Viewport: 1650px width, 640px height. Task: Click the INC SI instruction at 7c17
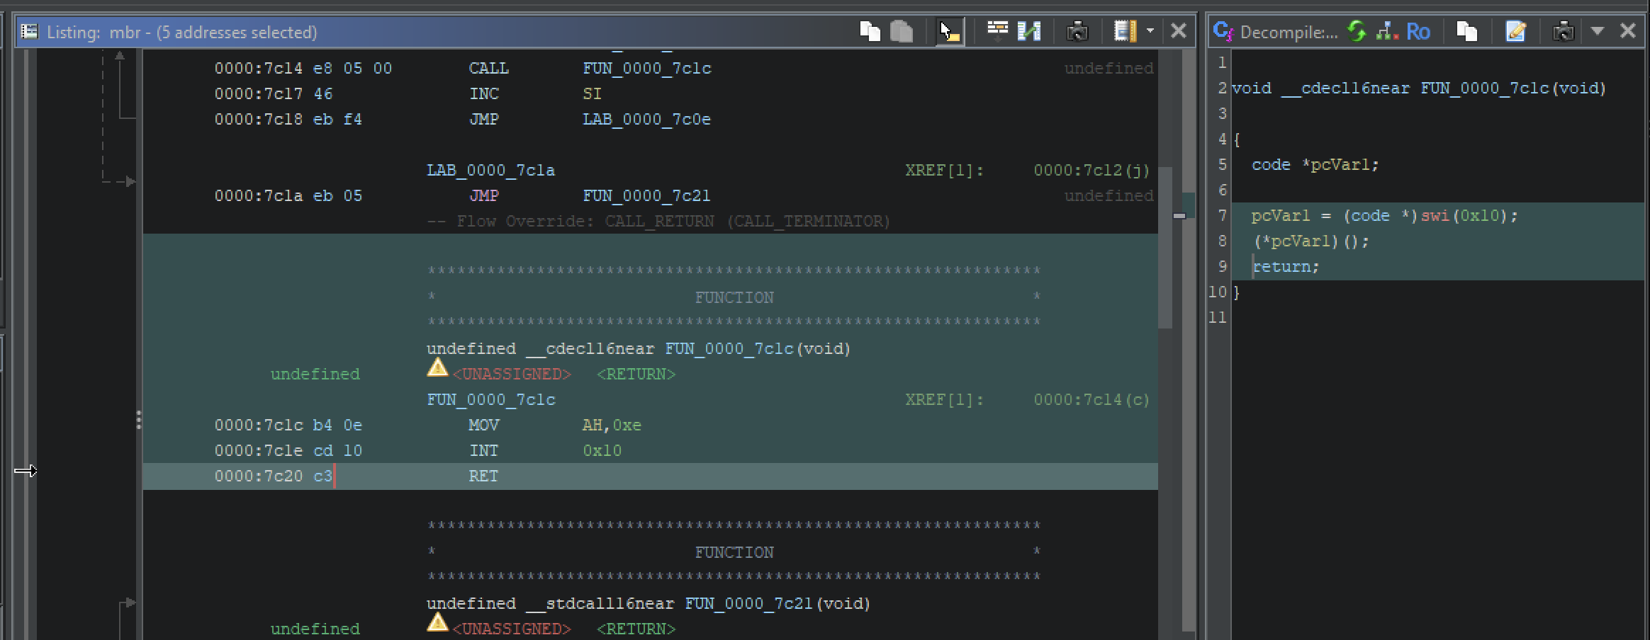pyautogui.click(x=650, y=94)
